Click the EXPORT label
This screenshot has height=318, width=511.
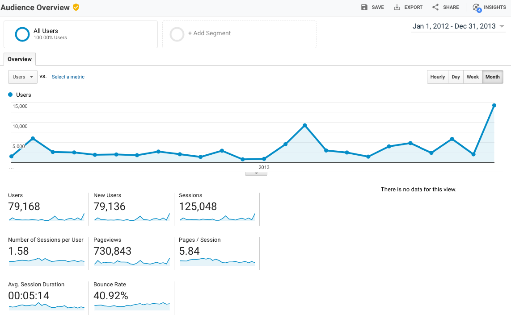click(x=413, y=7)
